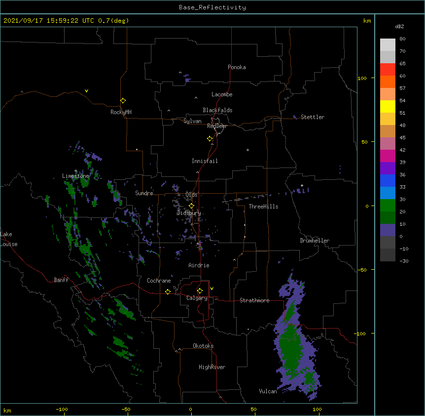Select the Didsbury label
Image resolution: width=425 pixels, height=416 pixels.
click(189, 213)
